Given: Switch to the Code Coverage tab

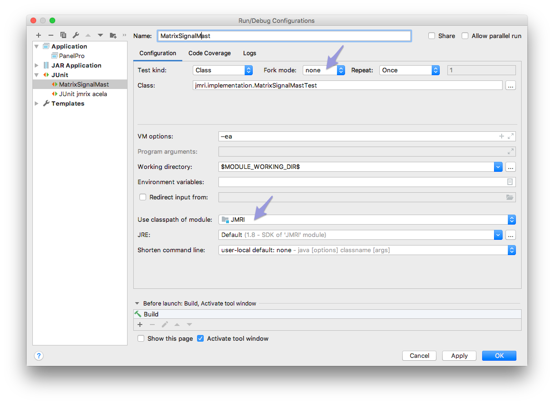Looking at the screenshot, I should [x=209, y=53].
